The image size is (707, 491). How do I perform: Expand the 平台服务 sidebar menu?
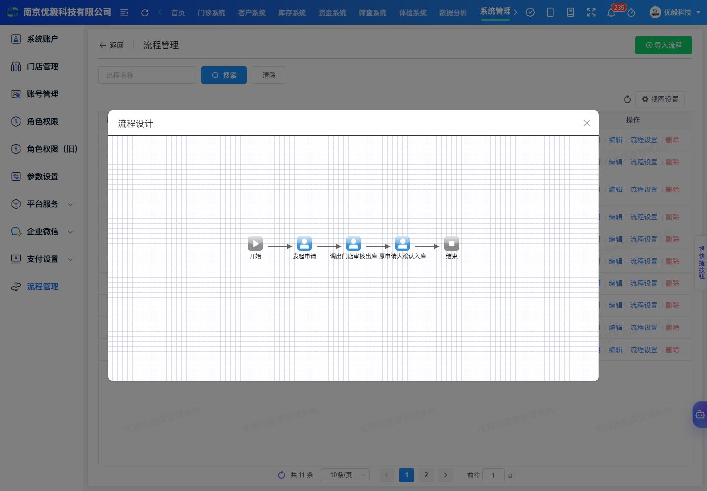[42, 204]
